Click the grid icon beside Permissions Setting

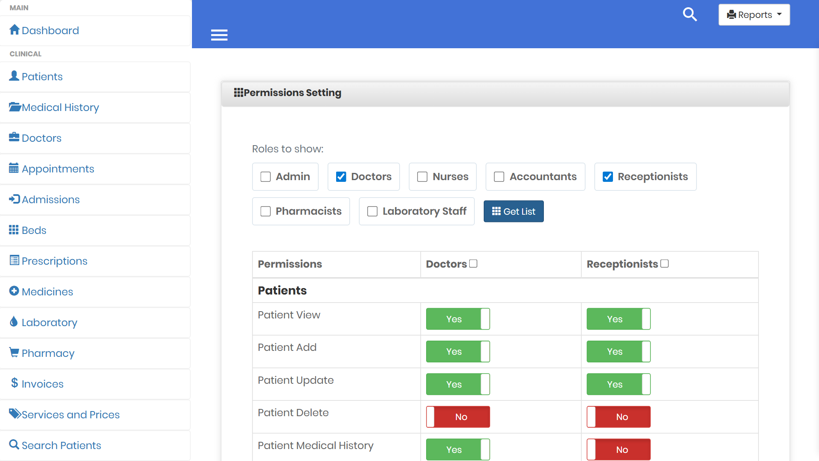(x=238, y=93)
